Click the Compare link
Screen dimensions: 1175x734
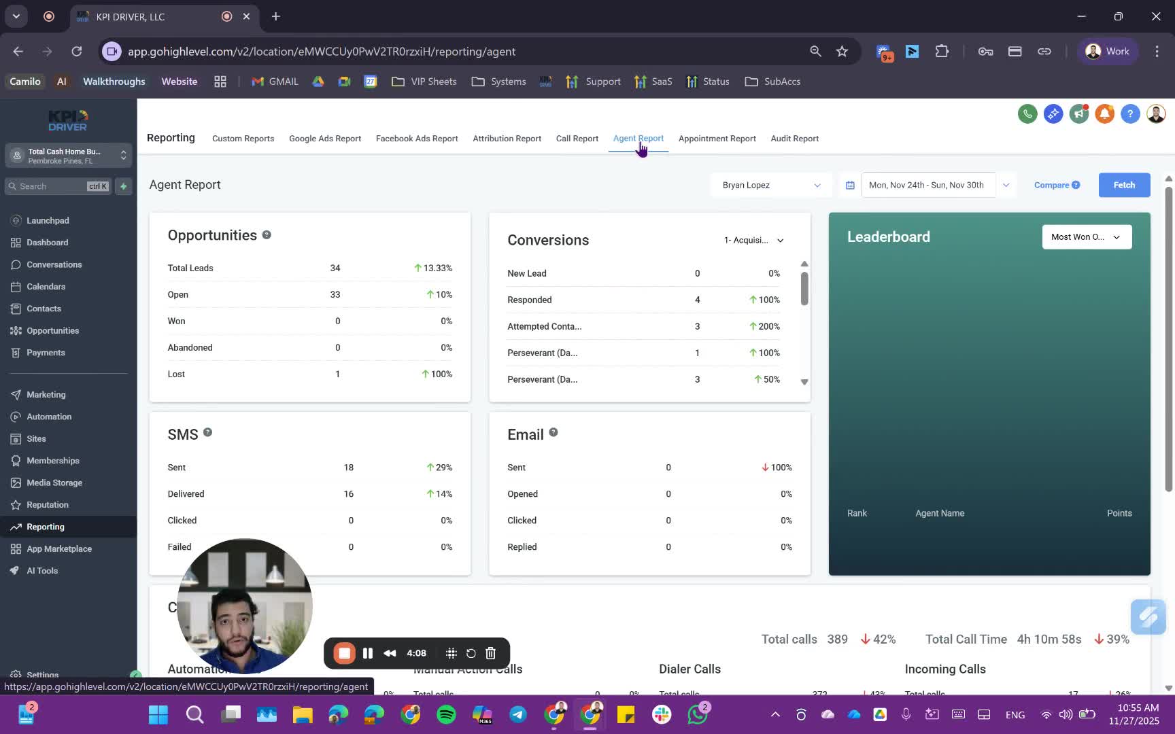tap(1051, 185)
